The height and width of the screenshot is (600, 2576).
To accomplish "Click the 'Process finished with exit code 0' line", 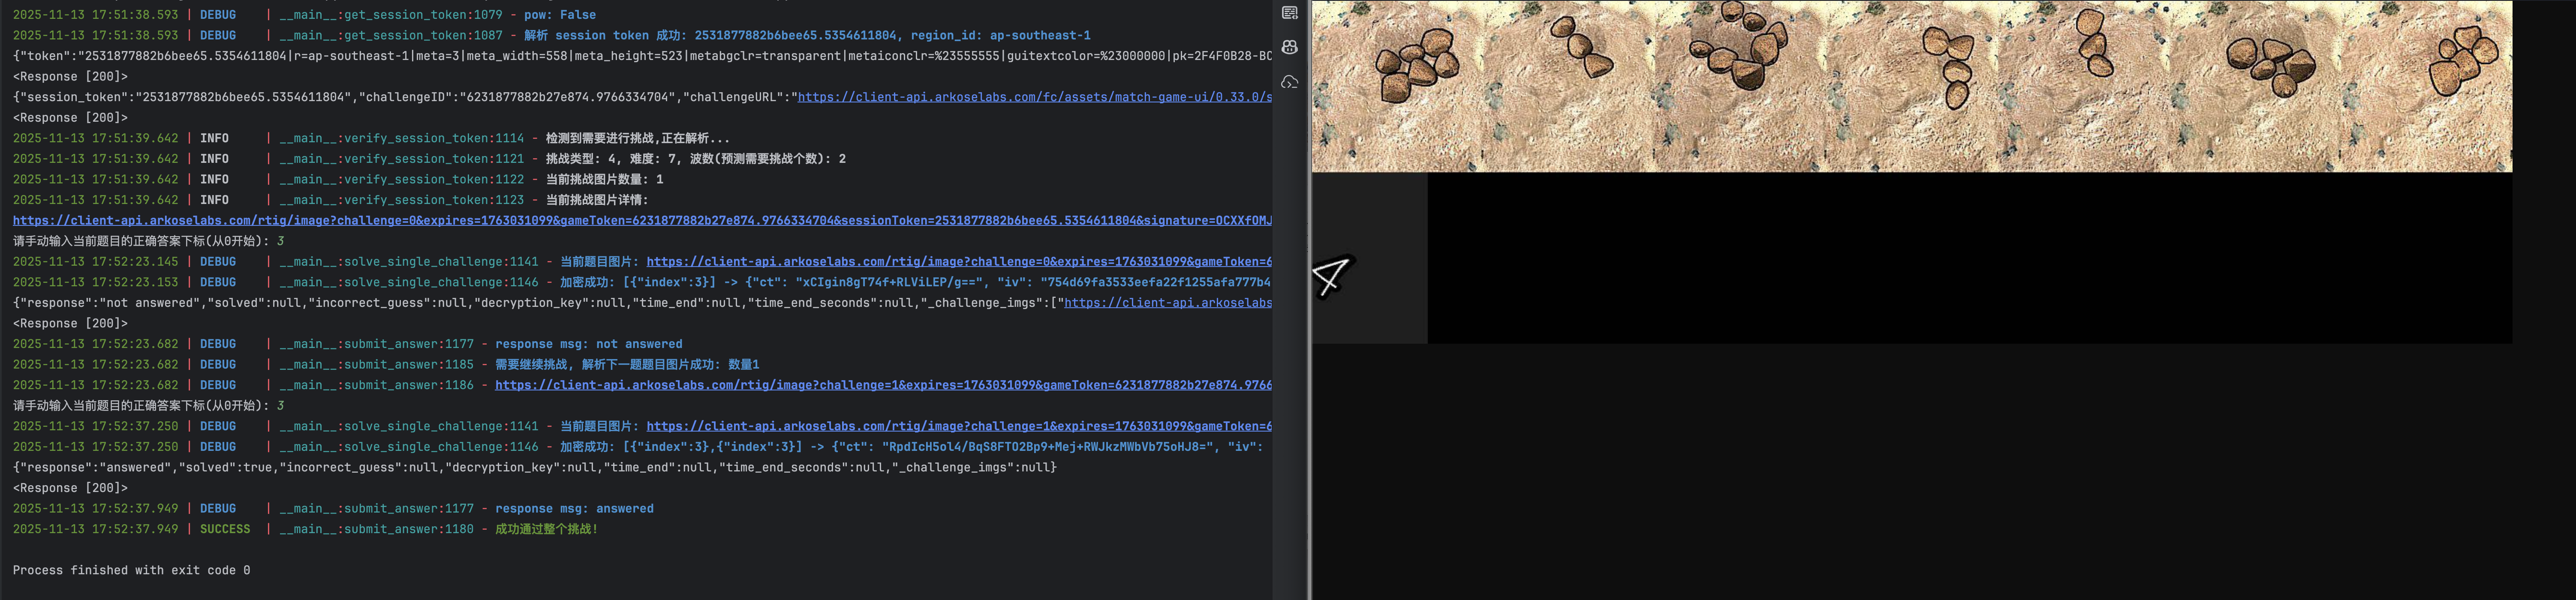I will (x=131, y=570).
